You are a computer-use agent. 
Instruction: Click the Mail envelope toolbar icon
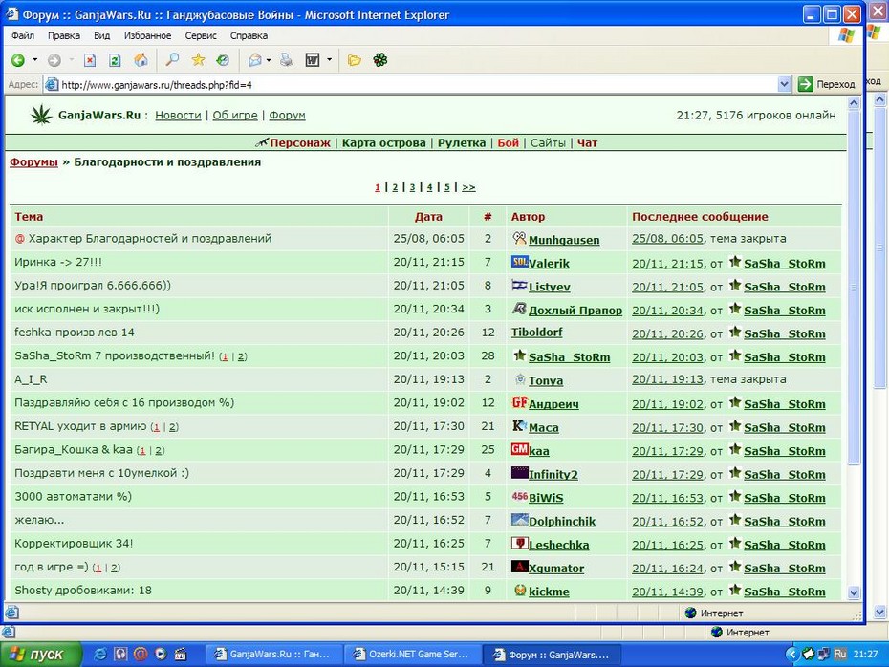pyautogui.click(x=254, y=60)
